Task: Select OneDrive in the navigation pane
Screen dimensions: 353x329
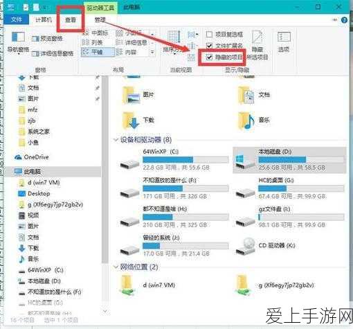Action: [x=32, y=157]
